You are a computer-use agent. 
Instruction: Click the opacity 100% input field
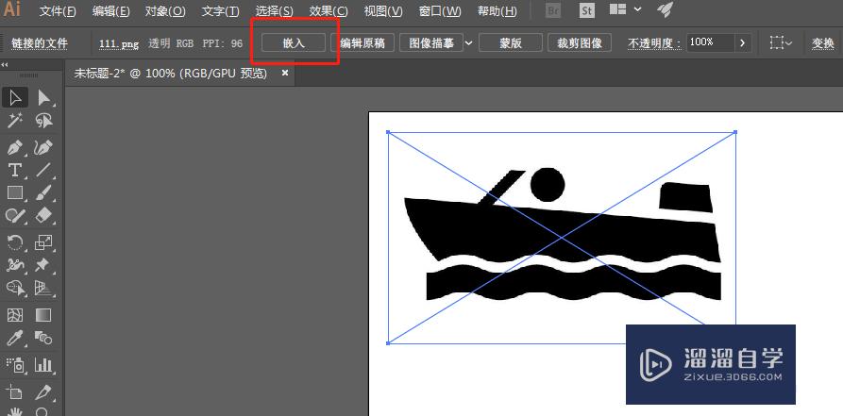[710, 42]
